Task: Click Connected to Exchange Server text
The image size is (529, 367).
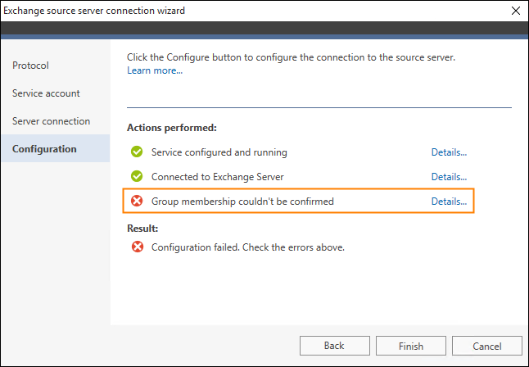Action: pyautogui.click(x=218, y=177)
